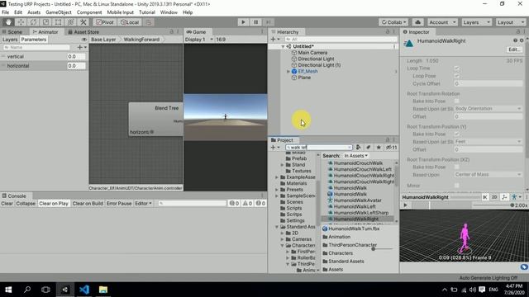Viewport: 529px width, 297px height.
Task: Click Project search field containing walk left
Action: coord(319,148)
